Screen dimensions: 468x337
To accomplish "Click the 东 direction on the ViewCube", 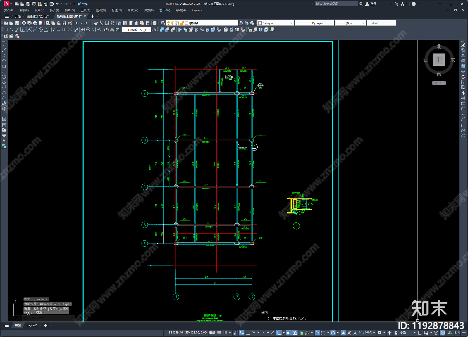I will tap(452, 60).
